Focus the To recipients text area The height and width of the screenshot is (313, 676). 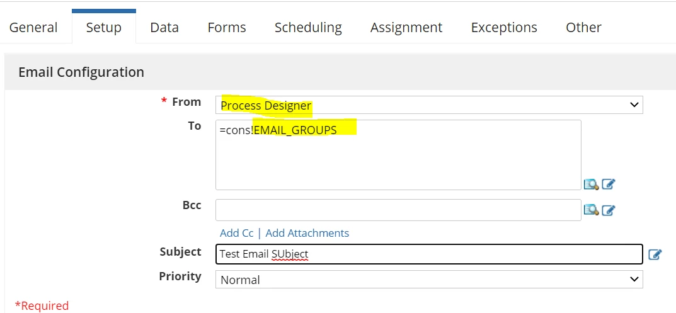tap(398, 155)
